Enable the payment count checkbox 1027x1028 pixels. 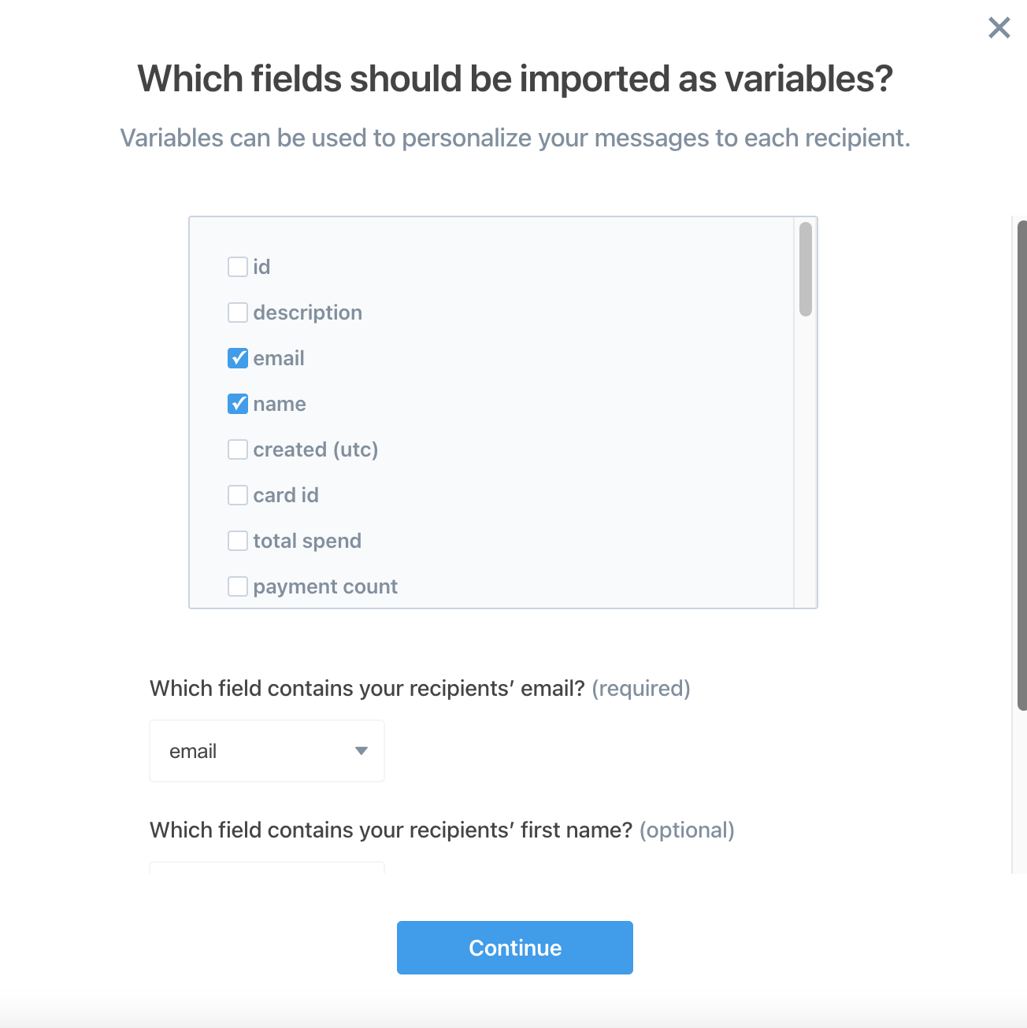click(238, 586)
